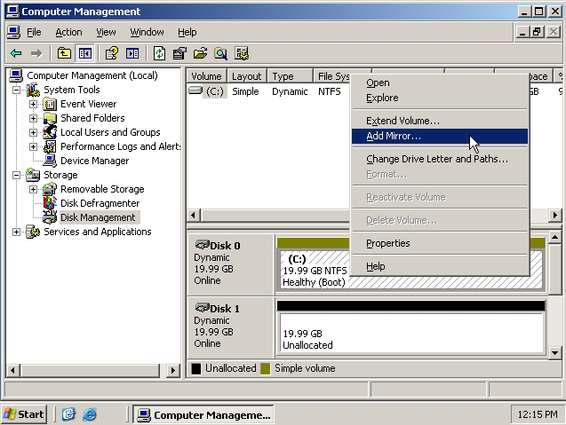Viewport: 566px width, 425px height.
Task: Choose Open from context menu
Action: pyautogui.click(x=440, y=83)
